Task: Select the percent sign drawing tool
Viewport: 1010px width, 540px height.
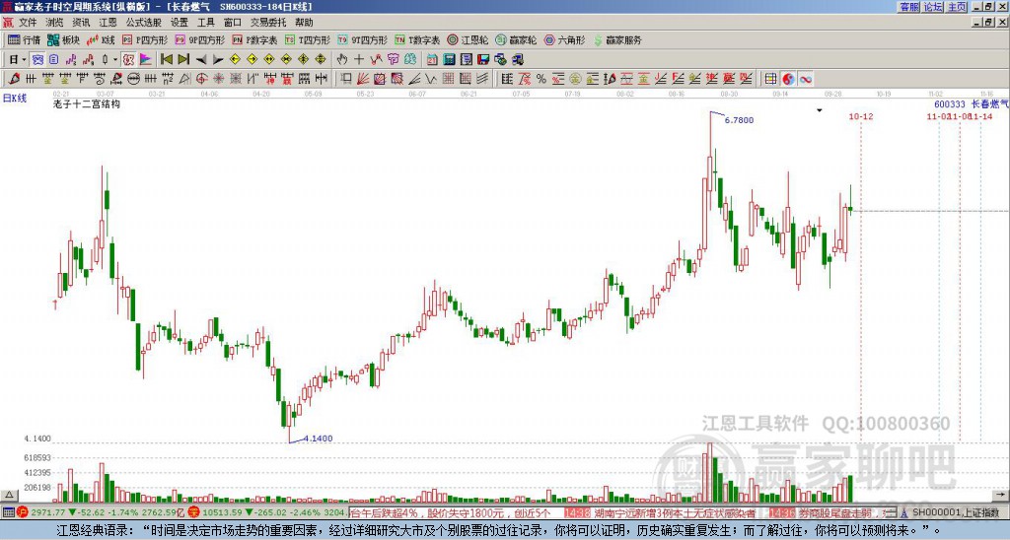Action: [x=541, y=78]
